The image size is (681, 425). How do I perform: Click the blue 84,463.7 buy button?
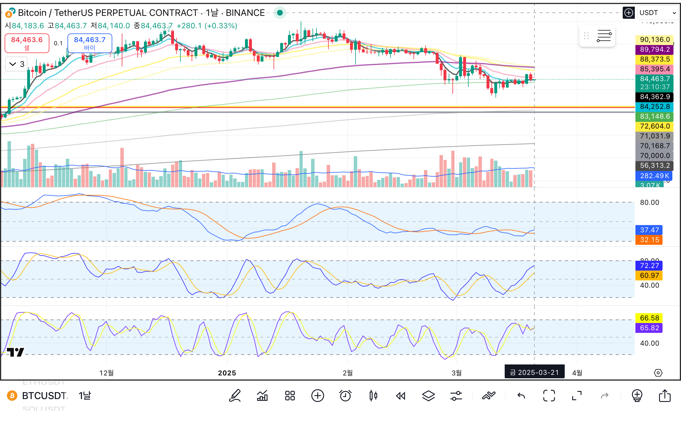[x=90, y=43]
